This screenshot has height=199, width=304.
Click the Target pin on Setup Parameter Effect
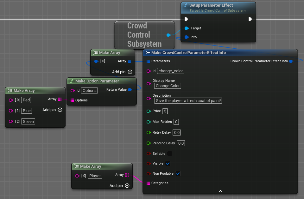(187, 28)
